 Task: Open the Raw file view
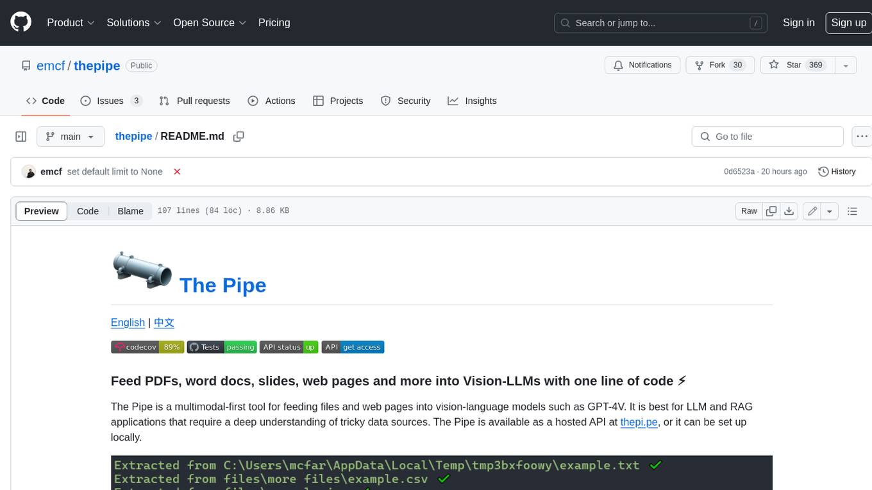tap(749, 211)
